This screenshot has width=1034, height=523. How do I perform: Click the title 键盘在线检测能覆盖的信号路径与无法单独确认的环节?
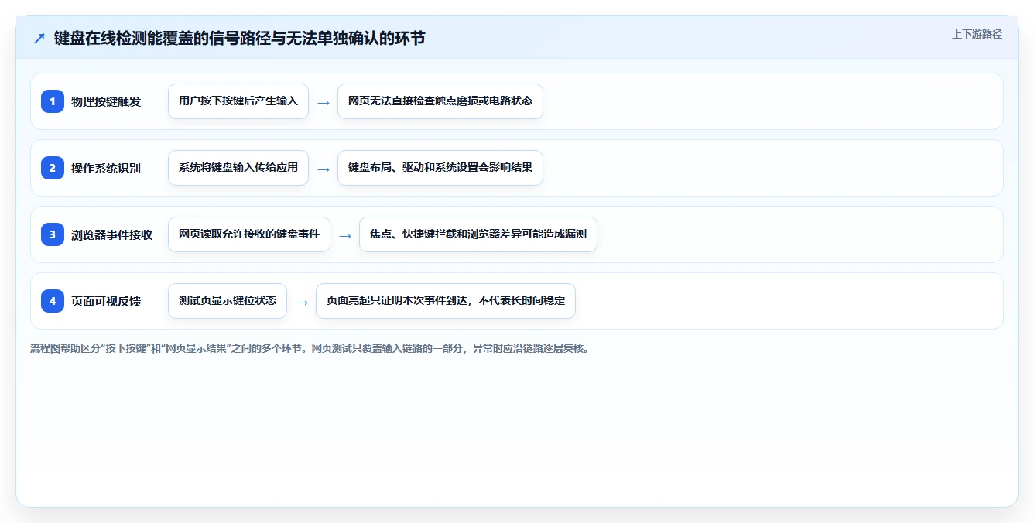[240, 38]
